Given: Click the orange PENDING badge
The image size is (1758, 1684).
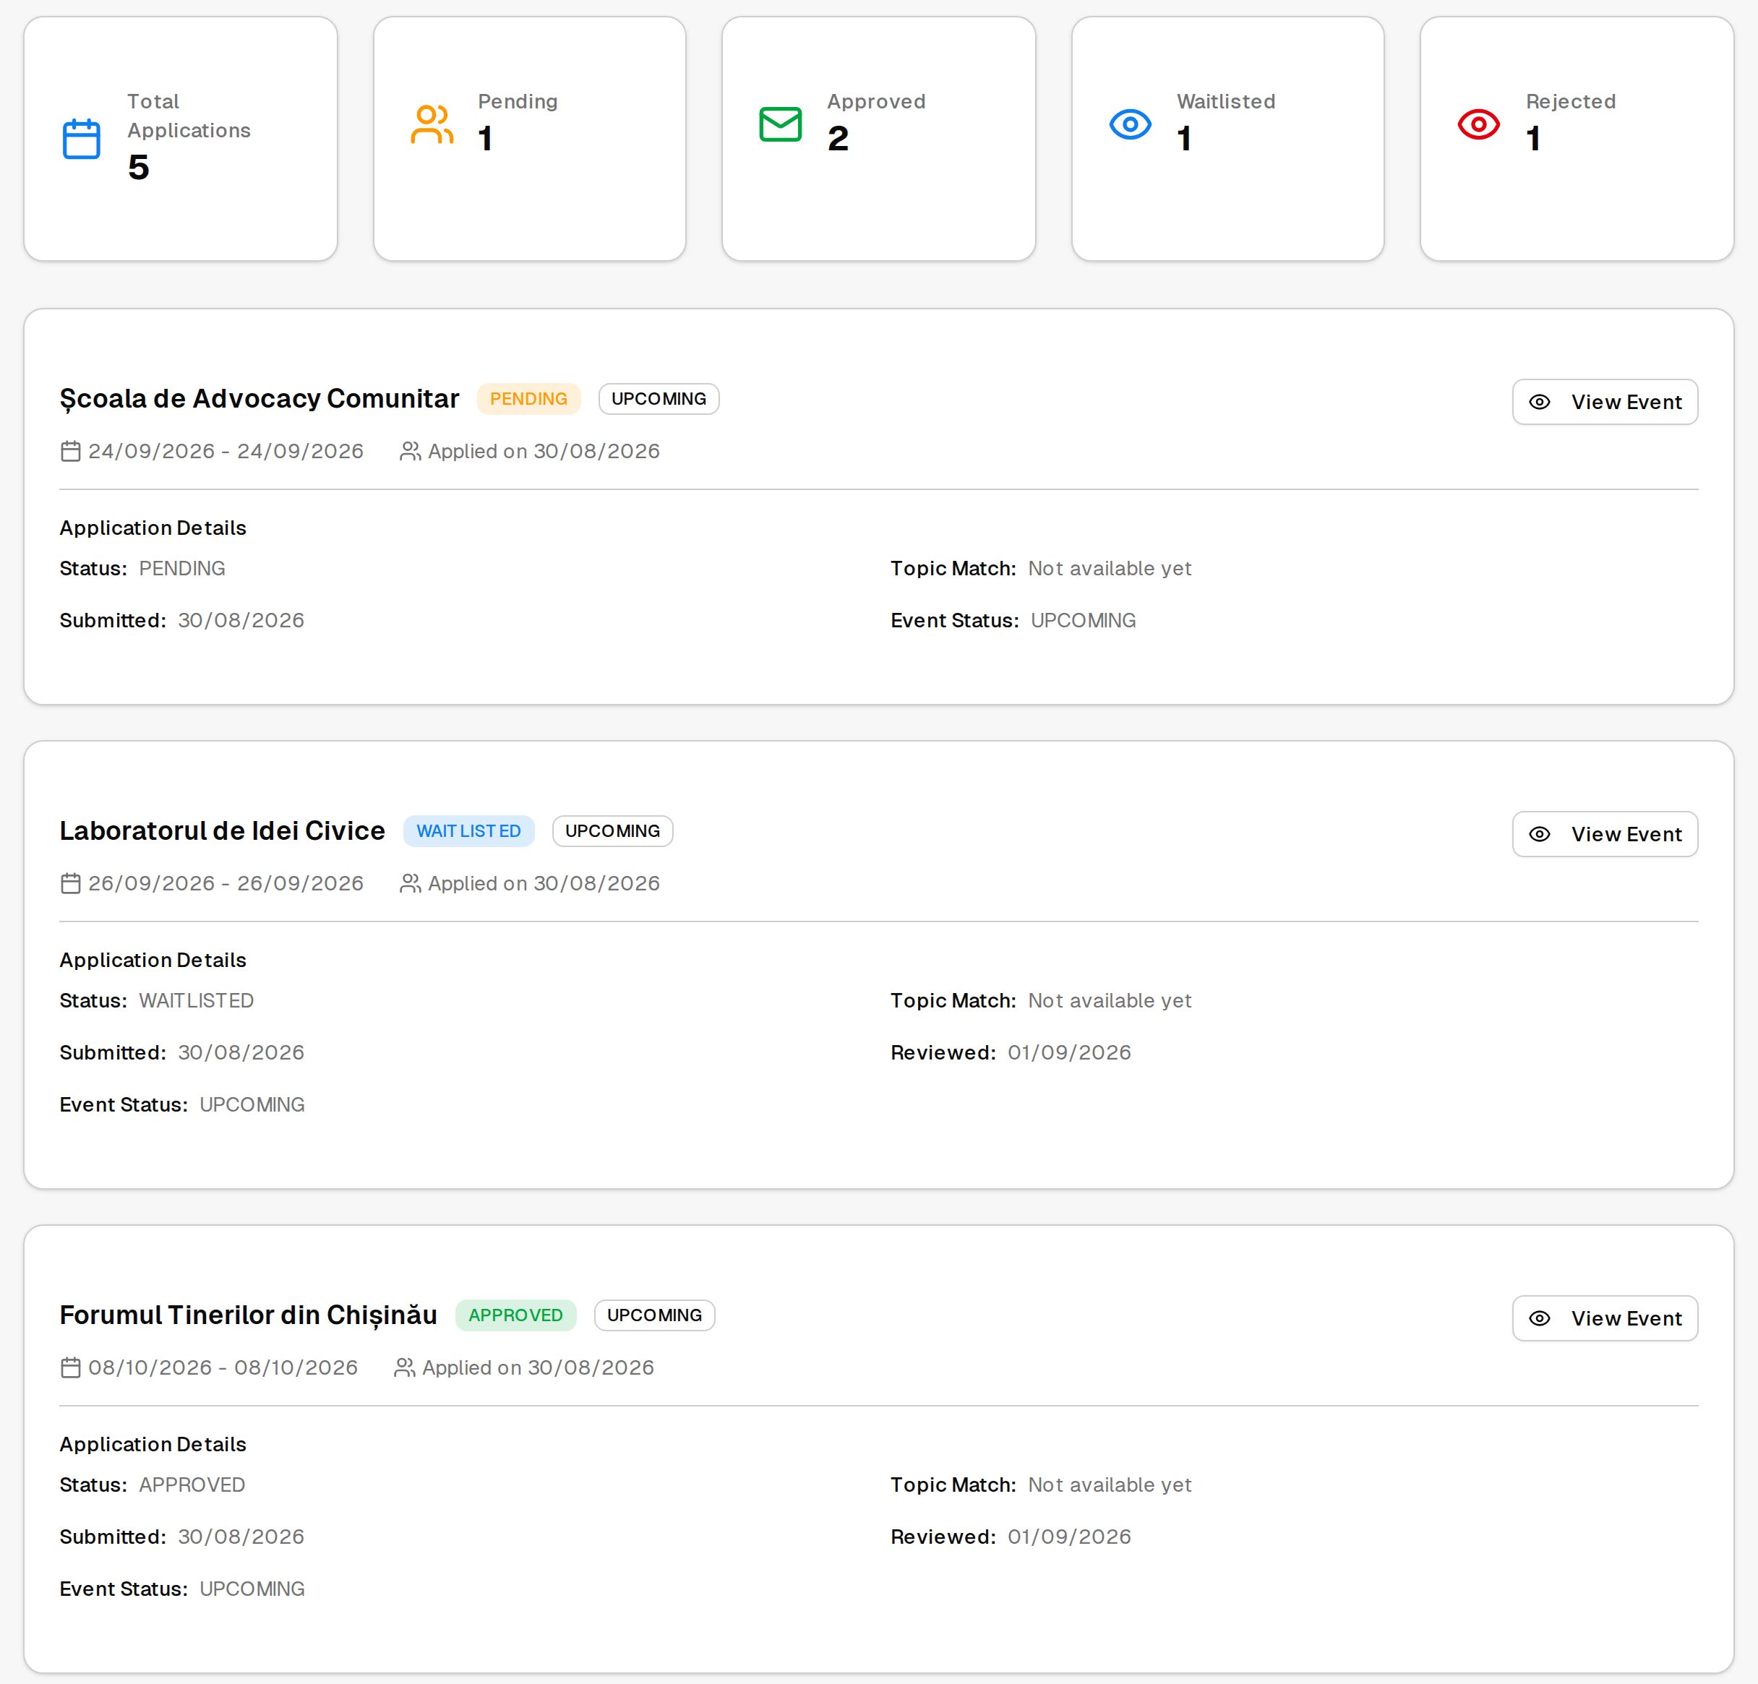Looking at the screenshot, I should coord(528,399).
